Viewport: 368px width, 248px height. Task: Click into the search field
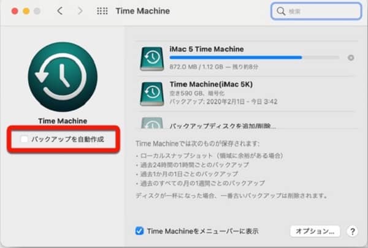tap(316, 11)
